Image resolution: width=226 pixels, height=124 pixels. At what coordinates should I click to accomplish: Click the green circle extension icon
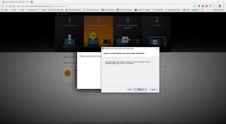pos(199,6)
